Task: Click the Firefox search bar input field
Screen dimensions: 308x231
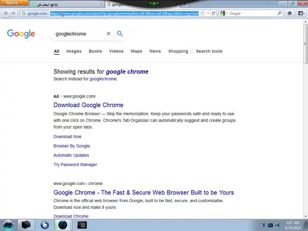Action: (253, 13)
